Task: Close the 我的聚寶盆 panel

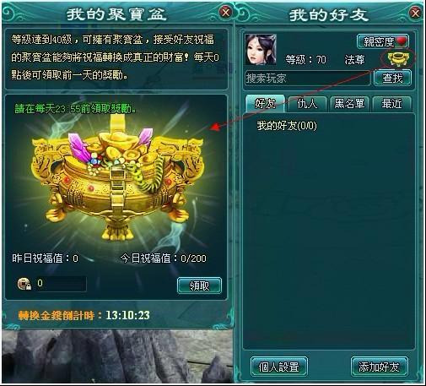Action: pyautogui.click(x=226, y=12)
